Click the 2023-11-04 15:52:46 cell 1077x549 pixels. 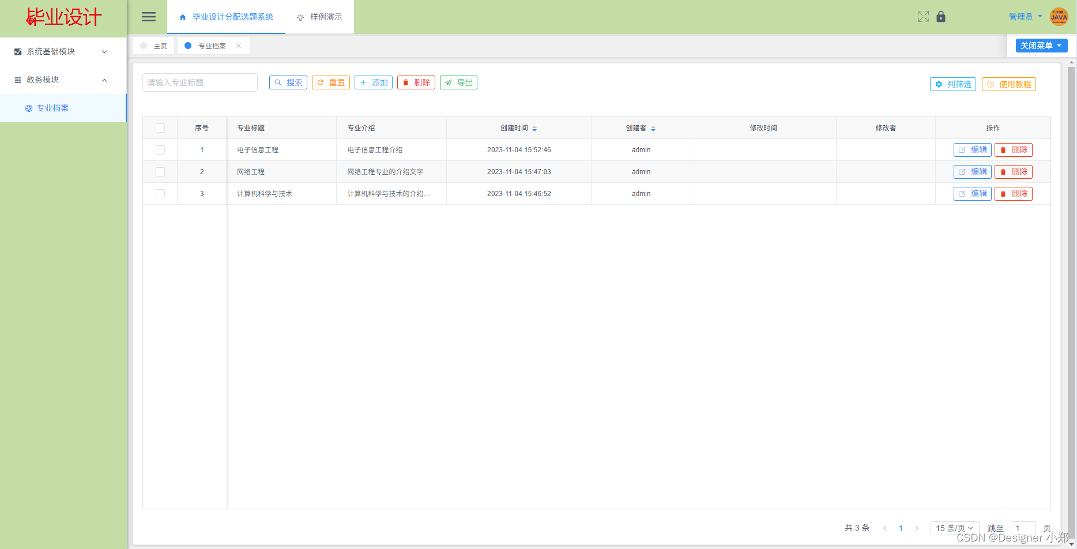point(519,150)
